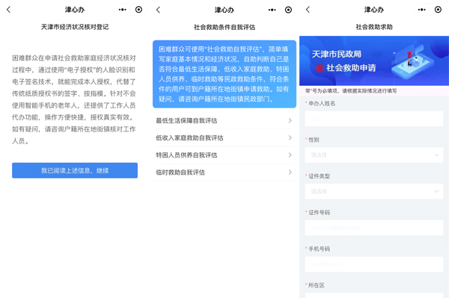This screenshot has width=449, height=298.
Task: Open 低收入家庭救助自我评估 entry
Action: point(224,137)
